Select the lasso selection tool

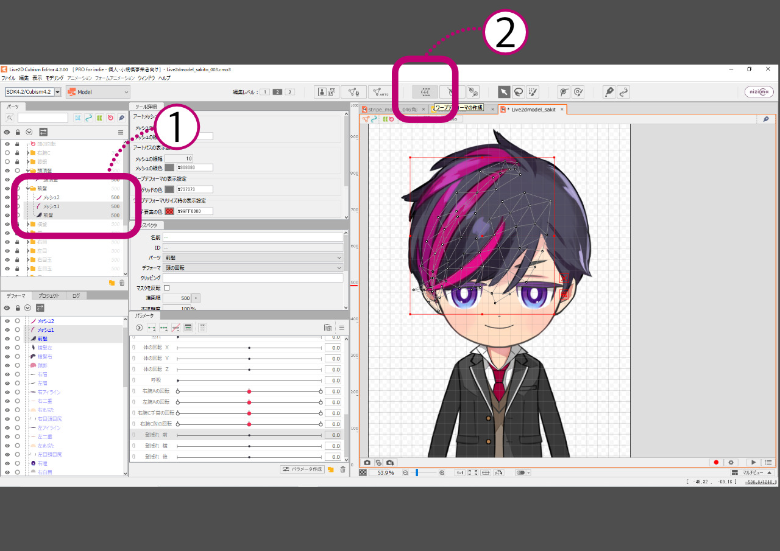click(x=519, y=92)
